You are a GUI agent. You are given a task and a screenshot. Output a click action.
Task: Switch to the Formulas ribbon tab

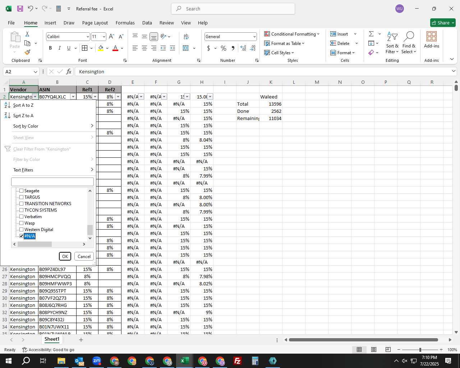(125, 23)
